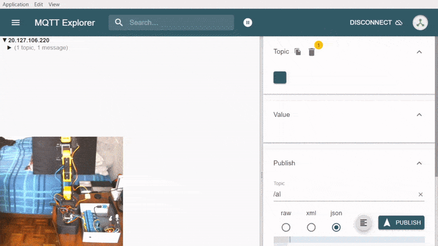The height and width of the screenshot is (246, 438).
Task: Click the PUBLISH button
Action: click(x=401, y=222)
